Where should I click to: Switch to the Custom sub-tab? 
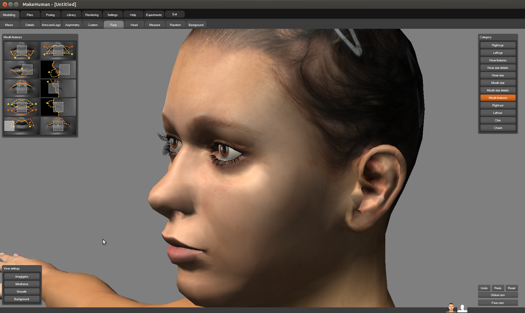[93, 25]
